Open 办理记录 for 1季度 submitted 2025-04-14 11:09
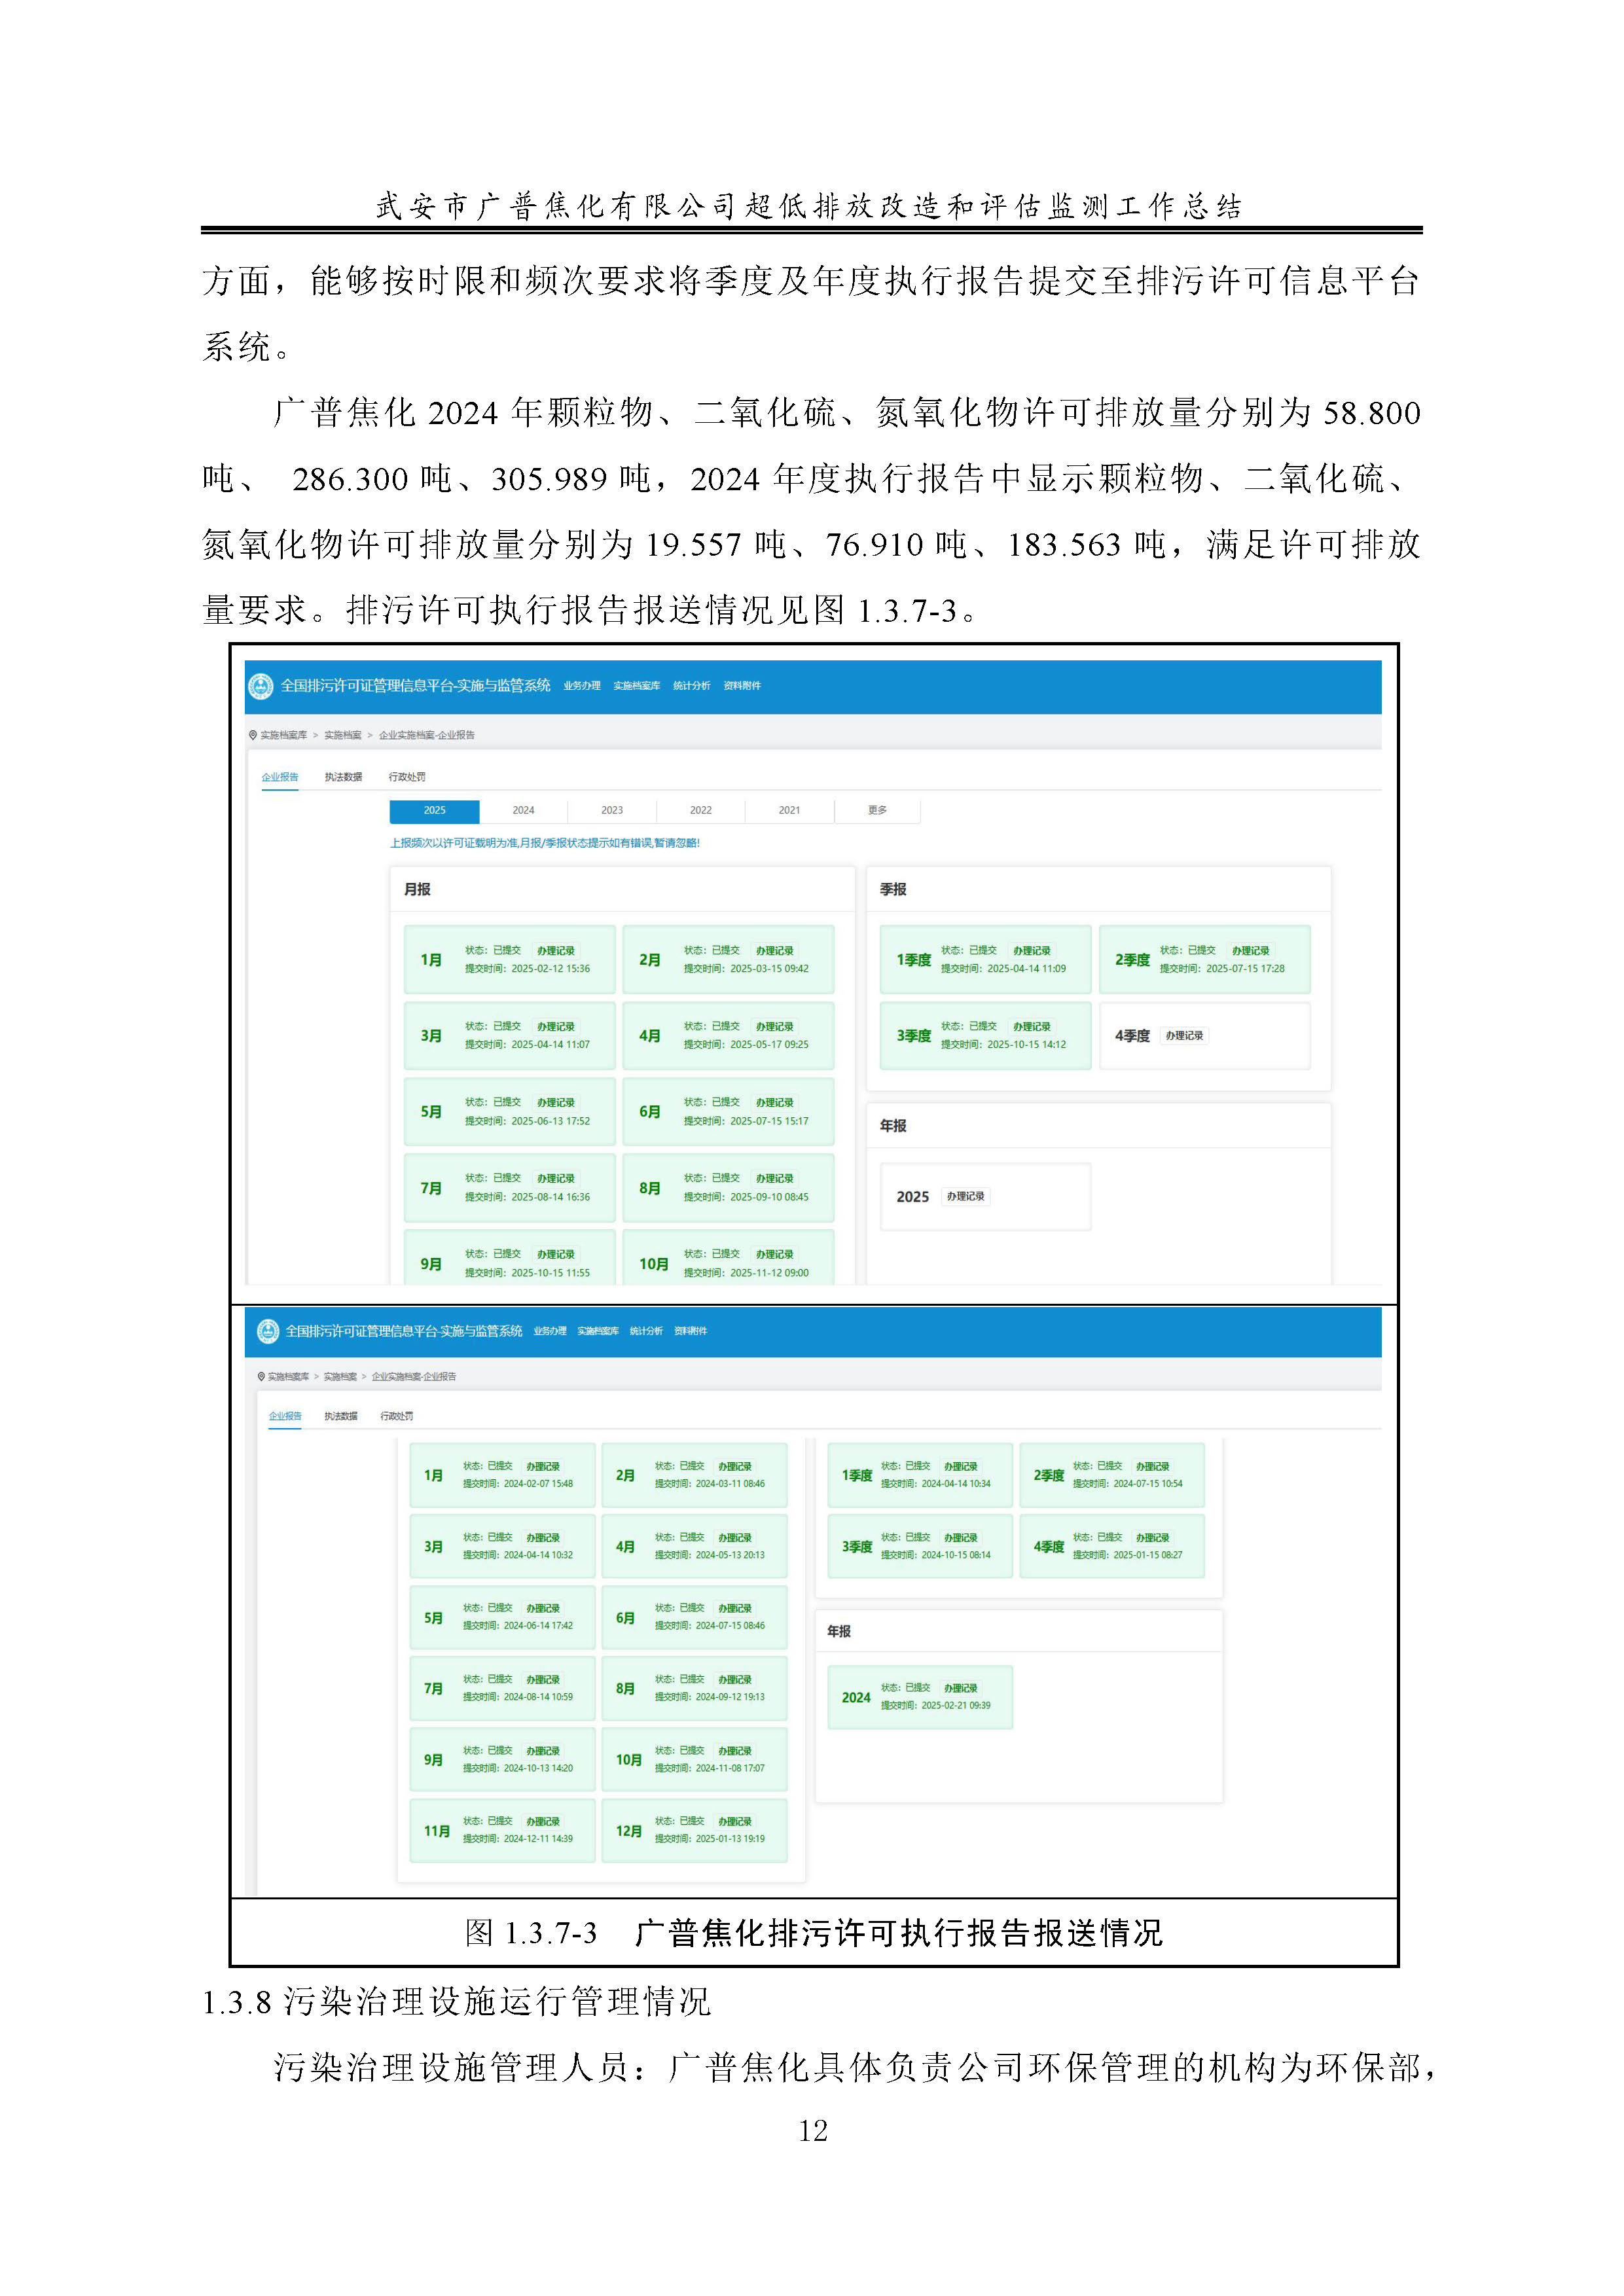Image resolution: width=1624 pixels, height=2296 pixels. tap(1032, 951)
